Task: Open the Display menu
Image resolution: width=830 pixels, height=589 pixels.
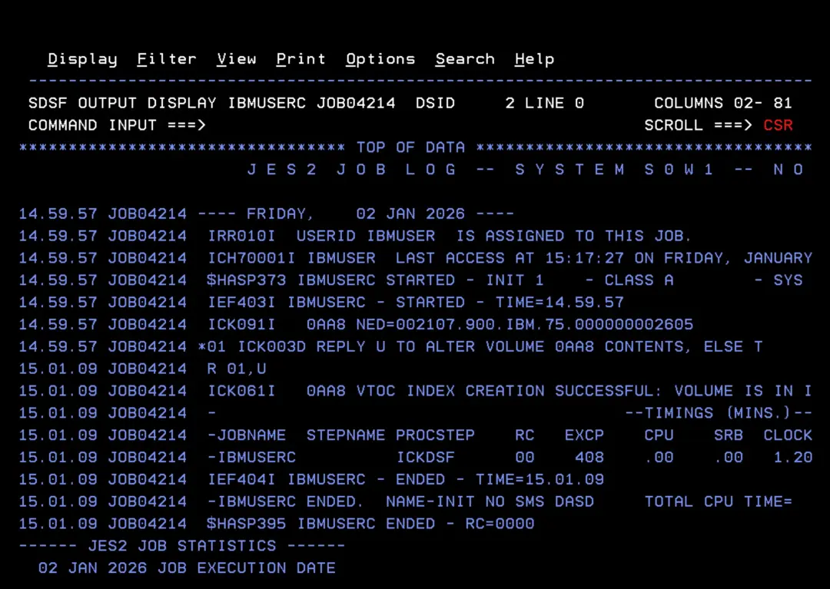Action: [82, 59]
